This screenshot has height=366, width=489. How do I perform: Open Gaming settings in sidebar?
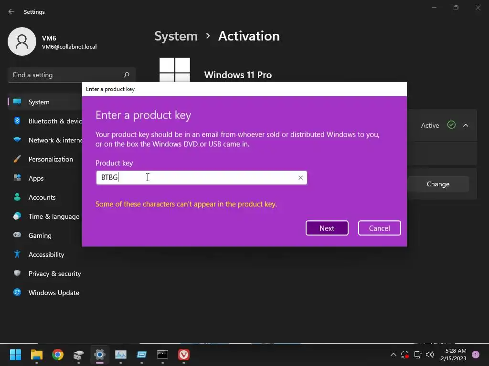point(45,235)
